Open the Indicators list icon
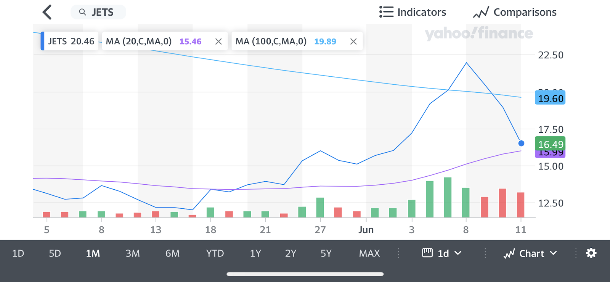The width and height of the screenshot is (610, 282). [386, 12]
